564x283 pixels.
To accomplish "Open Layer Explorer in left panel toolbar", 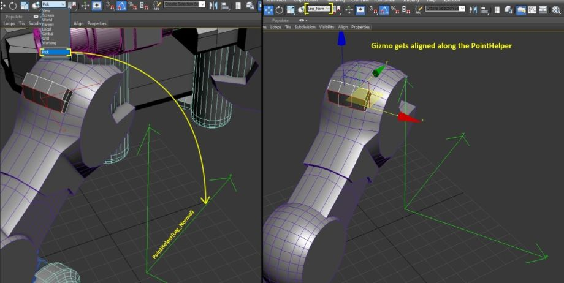I will 250,6.
